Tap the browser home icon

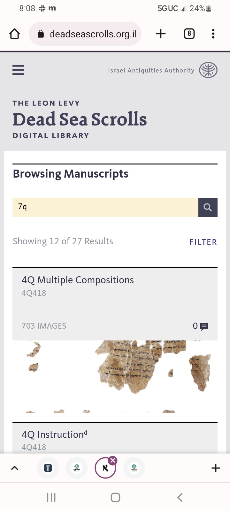pos(14,34)
